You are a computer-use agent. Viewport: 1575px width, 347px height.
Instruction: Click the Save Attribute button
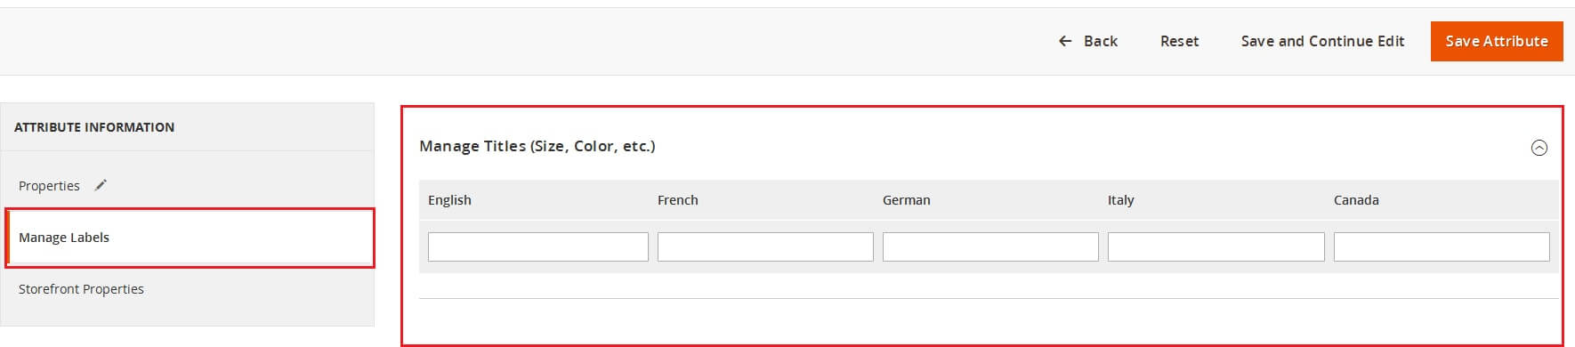coord(1497,41)
